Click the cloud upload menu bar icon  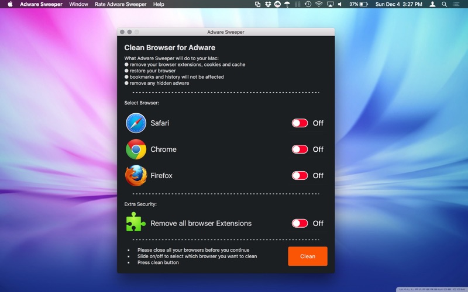(x=277, y=4)
